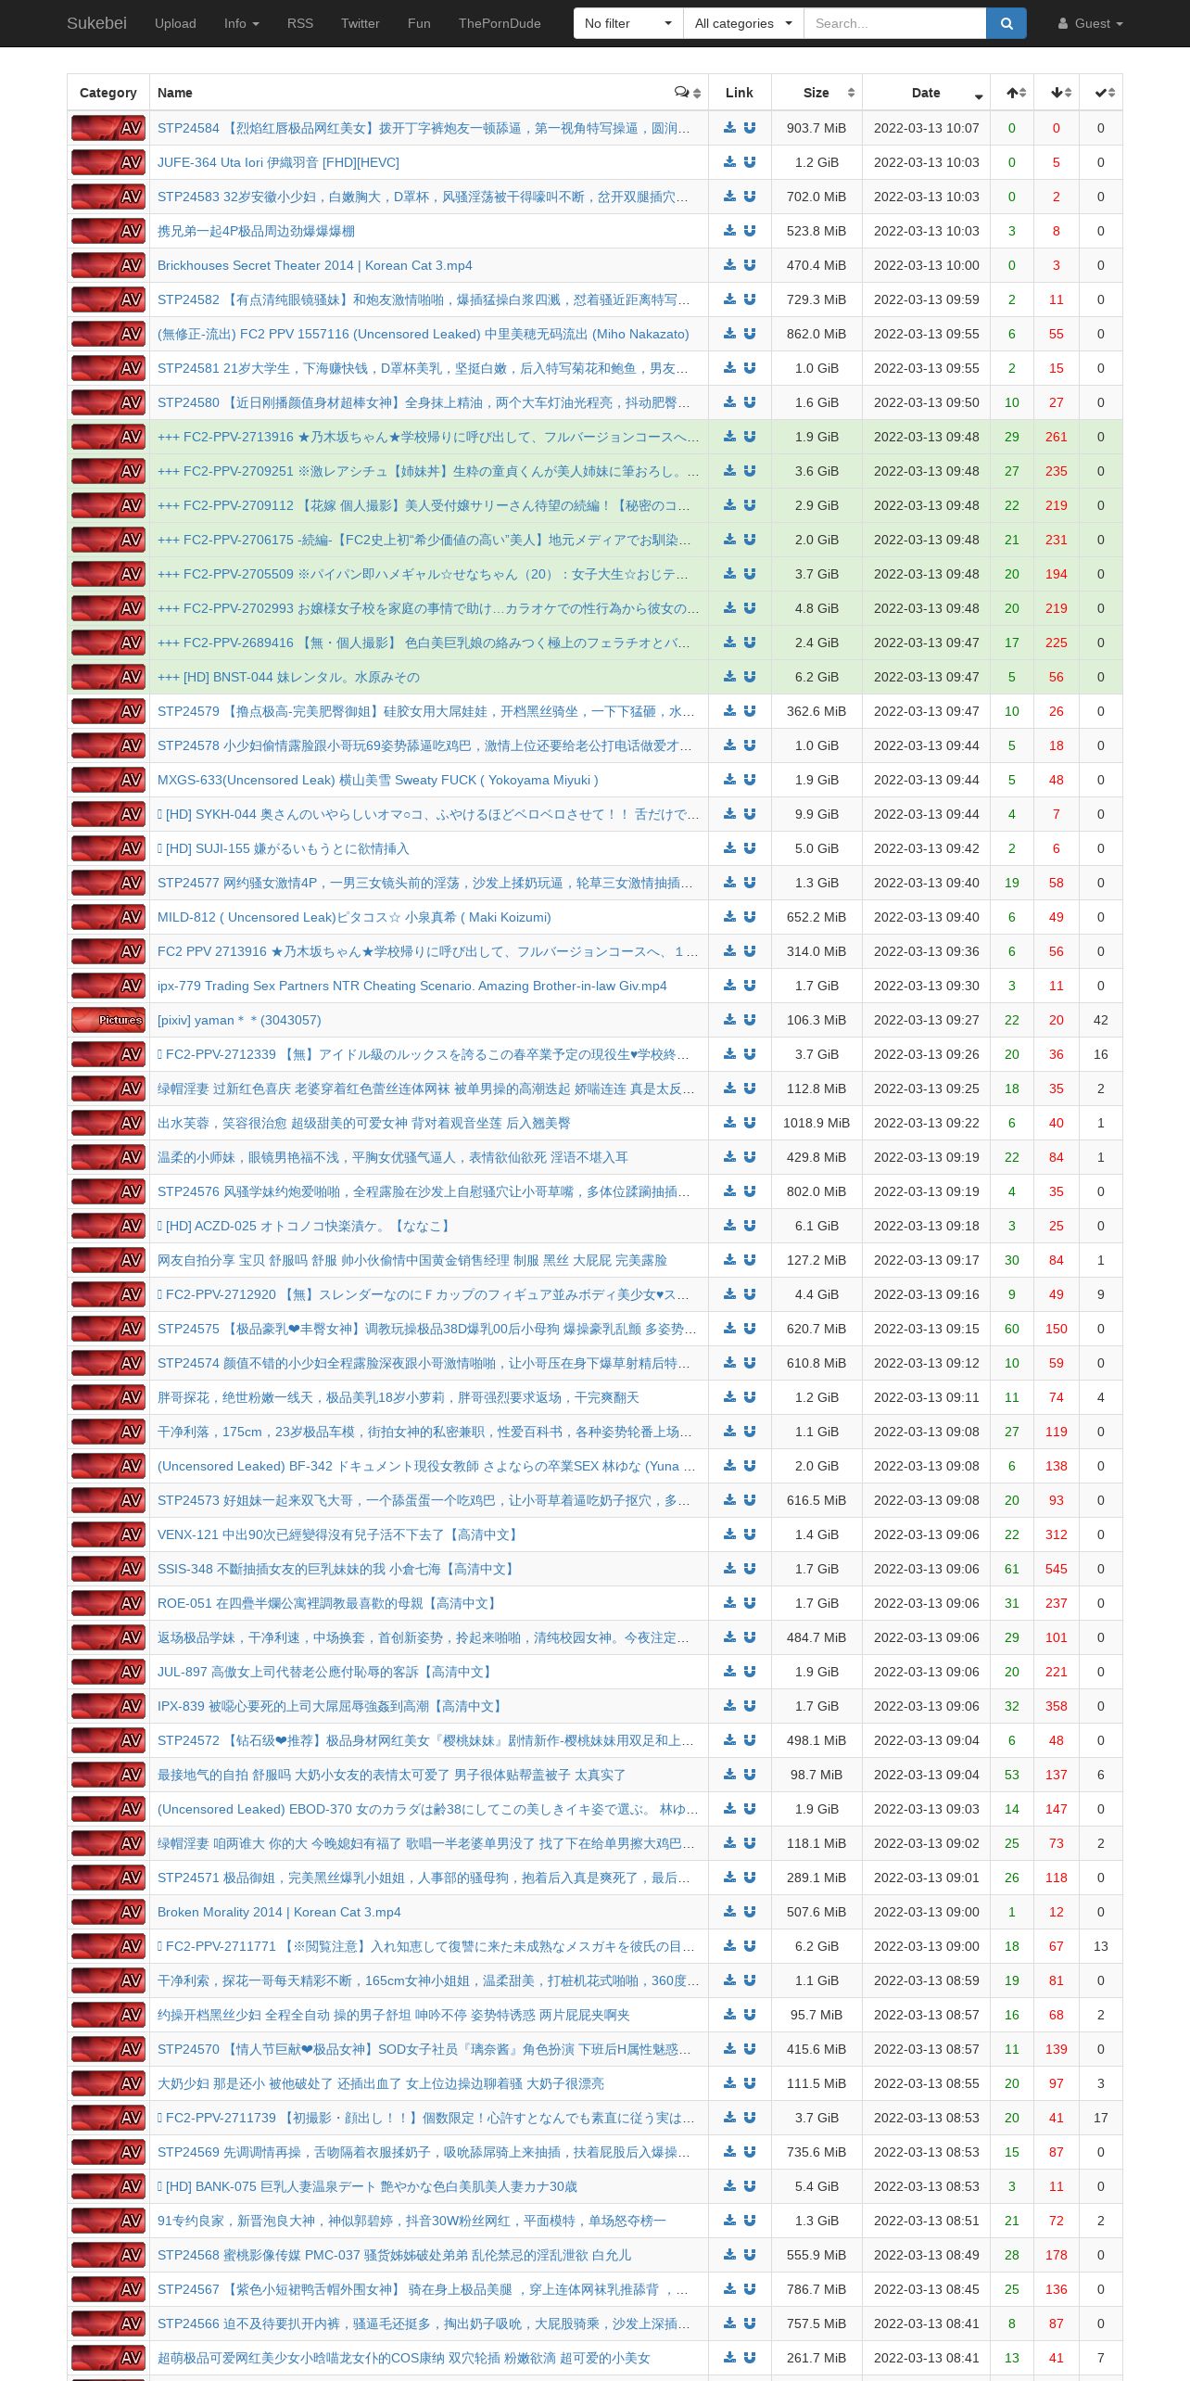Open magnet link for Brickhouses Secret Theater 2014
This screenshot has width=1190, height=2381.
pos(750,265)
